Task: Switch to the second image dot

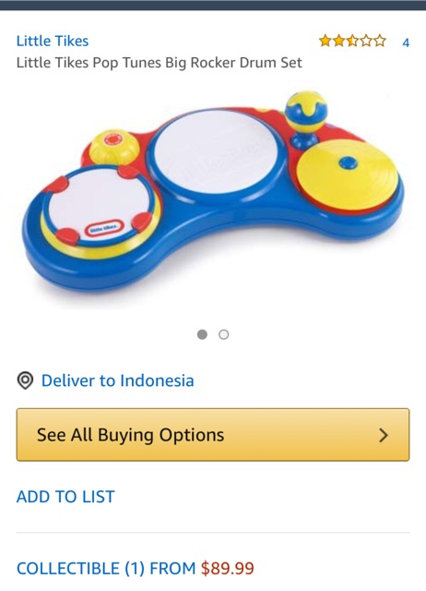Action: (223, 334)
